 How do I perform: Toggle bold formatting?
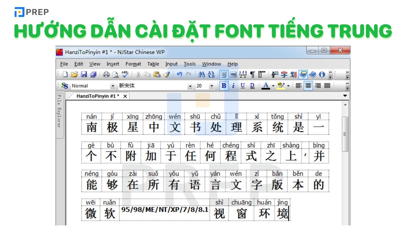[224, 86]
